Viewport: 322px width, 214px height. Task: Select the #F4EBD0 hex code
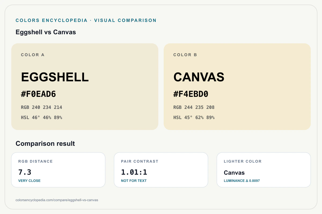tap(191, 94)
